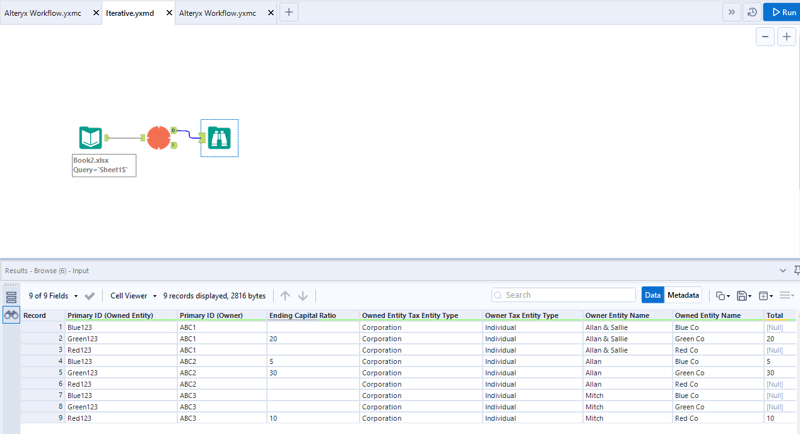
Task: Pin the Results panel
Action: pyautogui.click(x=796, y=270)
